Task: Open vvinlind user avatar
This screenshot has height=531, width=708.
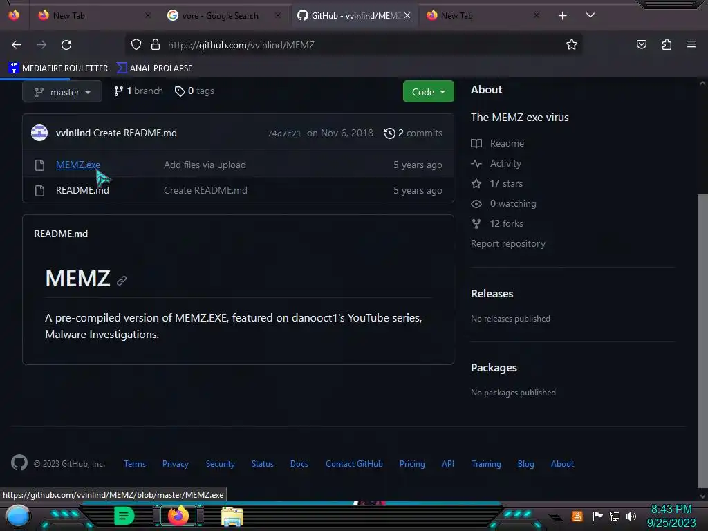Action: [39, 133]
